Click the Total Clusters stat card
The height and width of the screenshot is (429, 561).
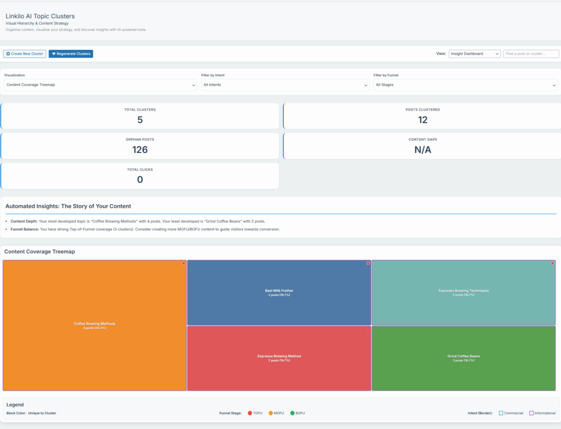coord(140,116)
